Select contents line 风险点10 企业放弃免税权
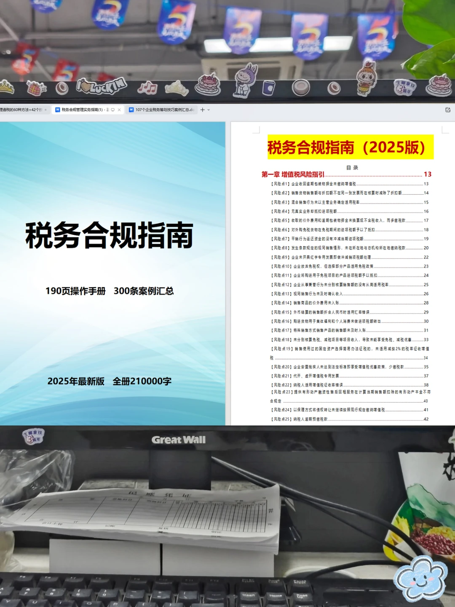 pyautogui.click(x=349, y=266)
